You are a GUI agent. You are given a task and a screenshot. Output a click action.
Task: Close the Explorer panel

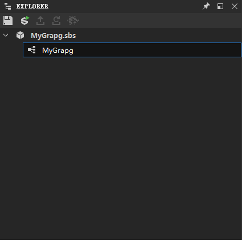[x=235, y=6]
